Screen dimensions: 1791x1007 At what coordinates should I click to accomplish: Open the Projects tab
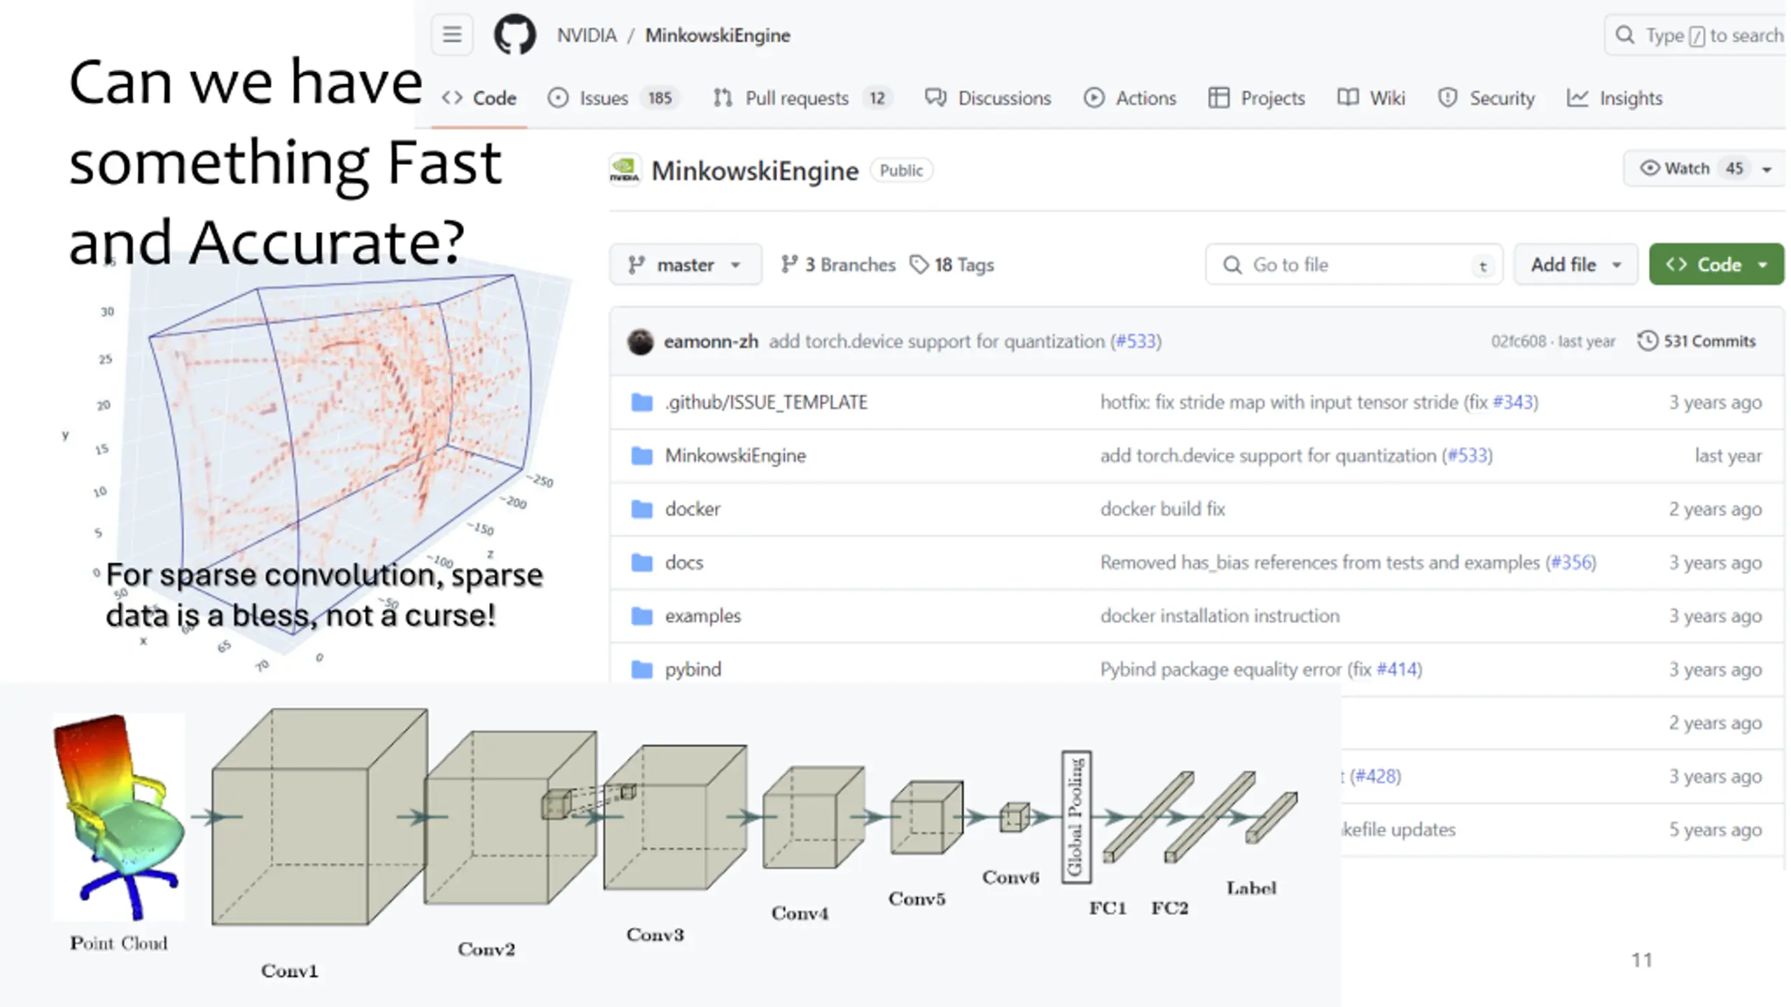coord(1256,98)
